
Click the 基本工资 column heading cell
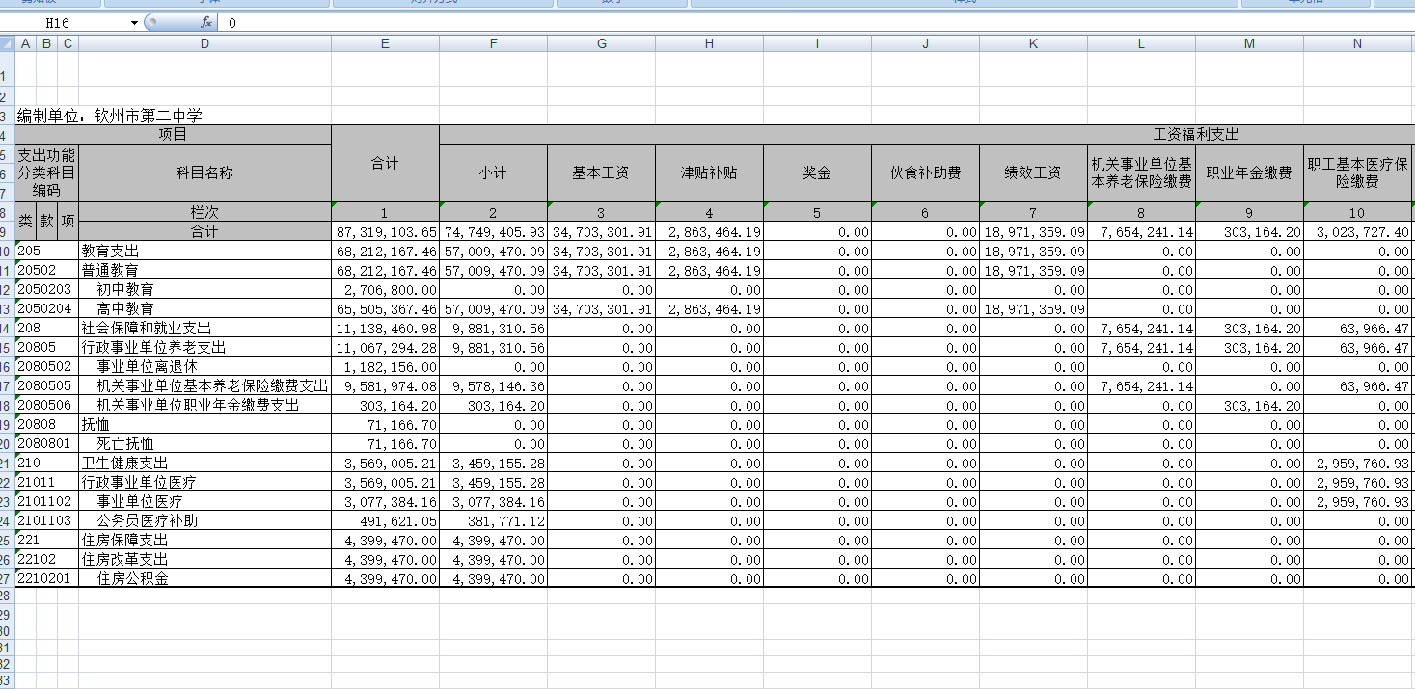(601, 173)
